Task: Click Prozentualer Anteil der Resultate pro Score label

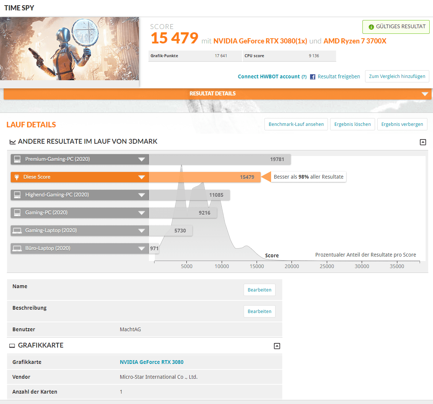Action: click(366, 255)
